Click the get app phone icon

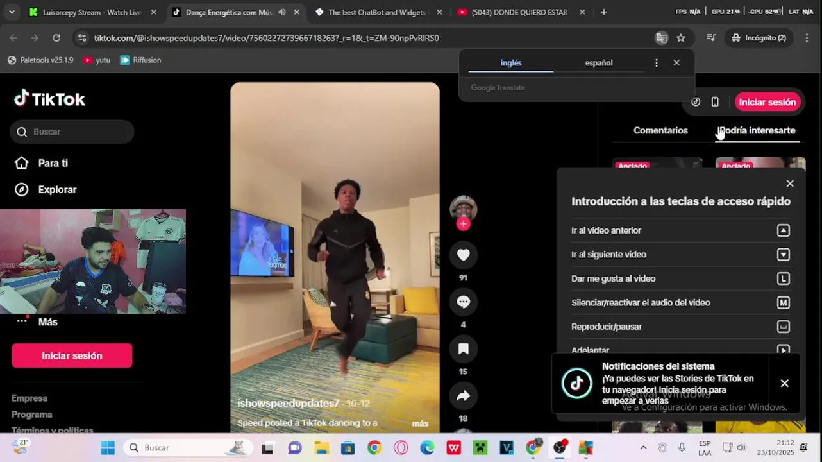[x=715, y=102]
